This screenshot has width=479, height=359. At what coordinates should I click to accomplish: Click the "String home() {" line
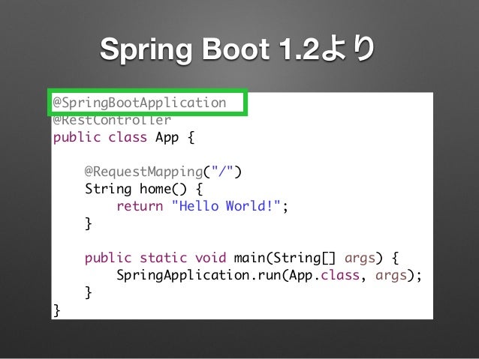point(143,189)
